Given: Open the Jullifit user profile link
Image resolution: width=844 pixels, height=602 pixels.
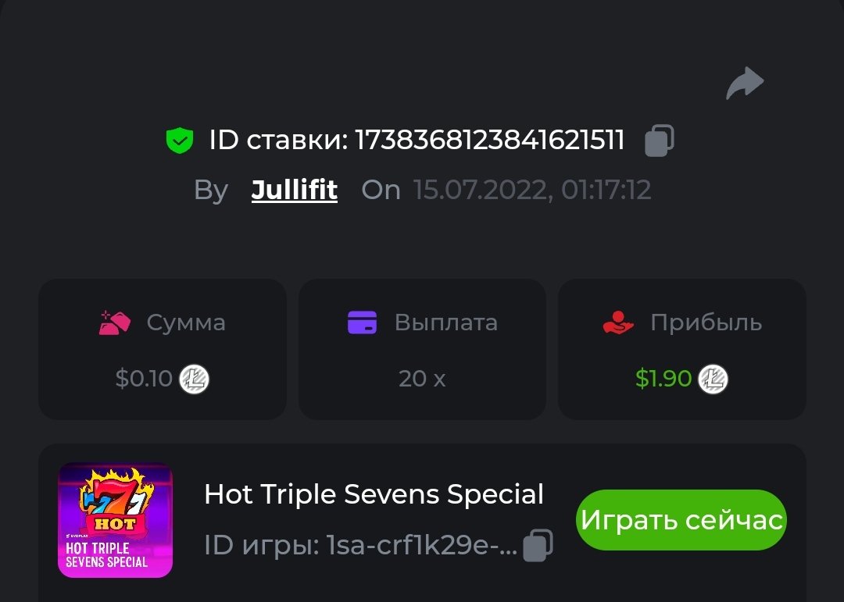Looking at the screenshot, I should click(x=295, y=190).
